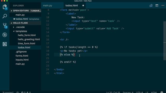Viewport: 166px width, 93px height.
Task: Open forms.html in the file tree
Action: (22, 56)
